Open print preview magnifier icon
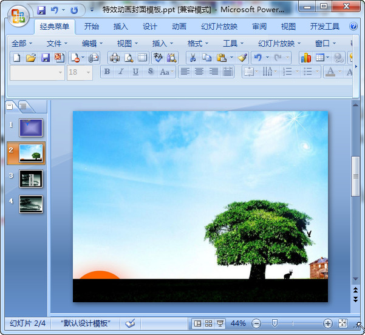The image size is (365, 335). [129, 58]
